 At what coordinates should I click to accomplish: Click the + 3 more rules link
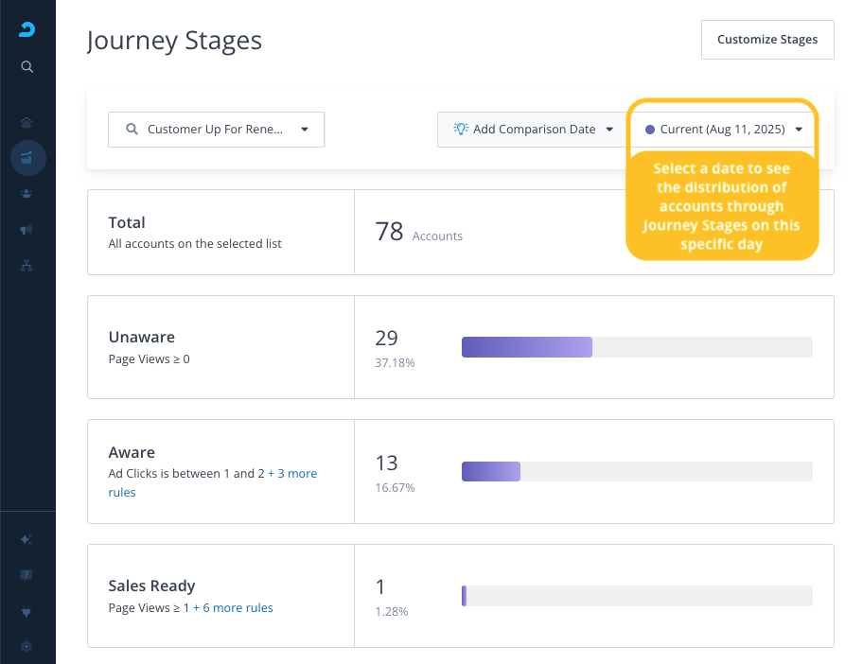tap(213, 482)
